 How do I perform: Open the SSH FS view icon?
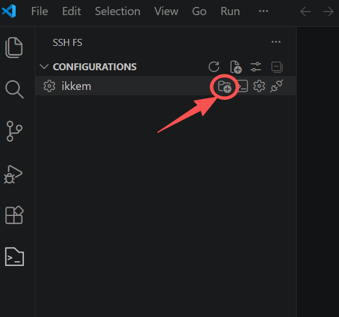click(15, 257)
